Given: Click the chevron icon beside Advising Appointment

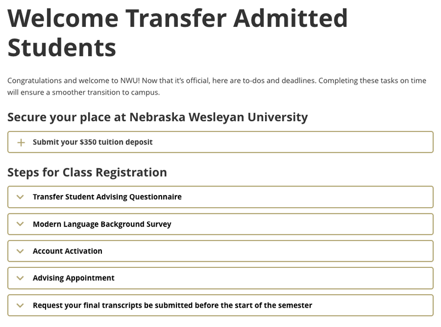Looking at the screenshot, I should click(x=20, y=278).
